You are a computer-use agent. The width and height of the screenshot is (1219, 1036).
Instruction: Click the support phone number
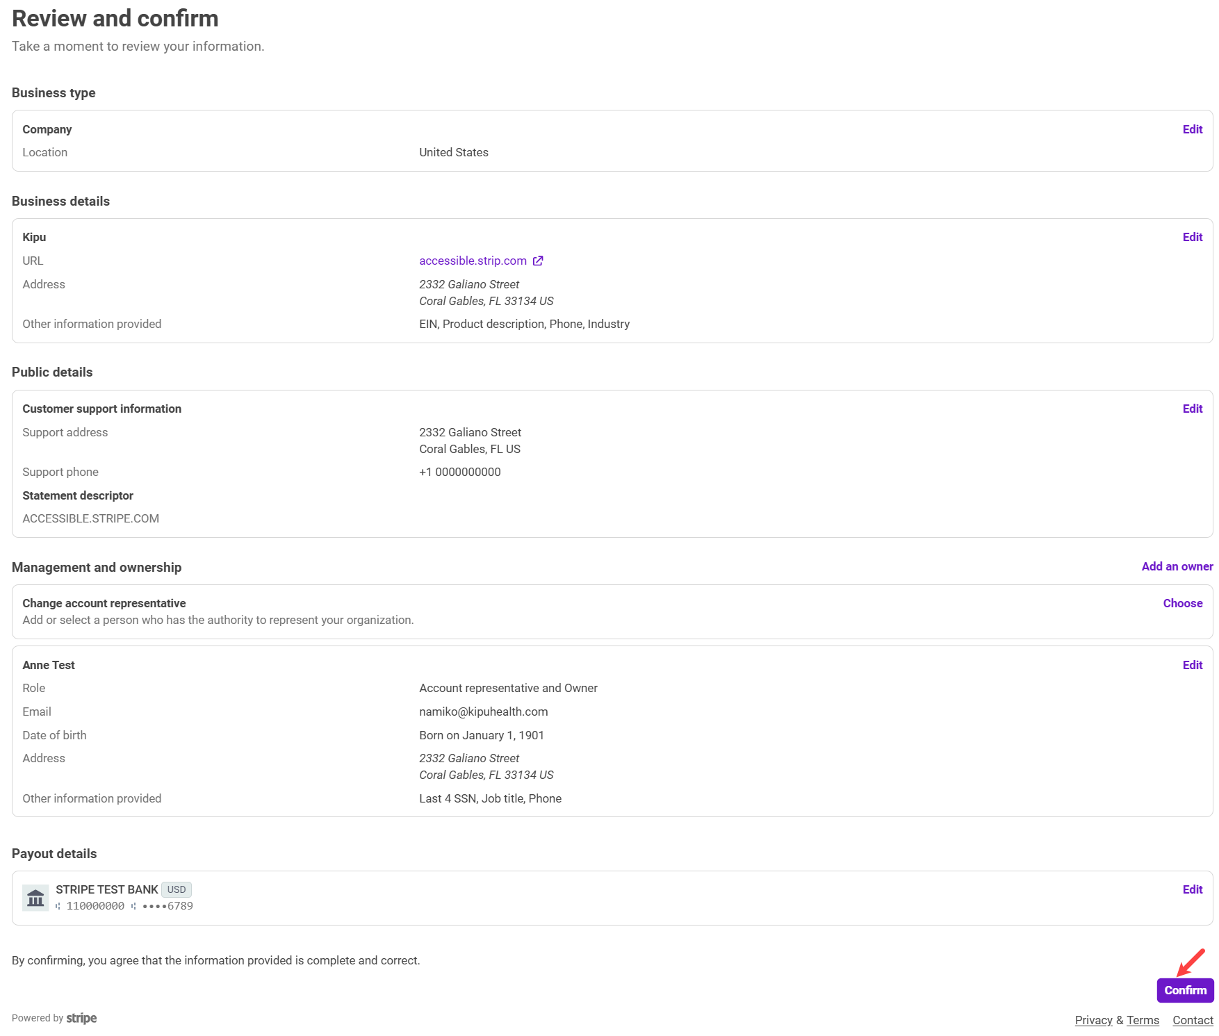[x=459, y=472]
